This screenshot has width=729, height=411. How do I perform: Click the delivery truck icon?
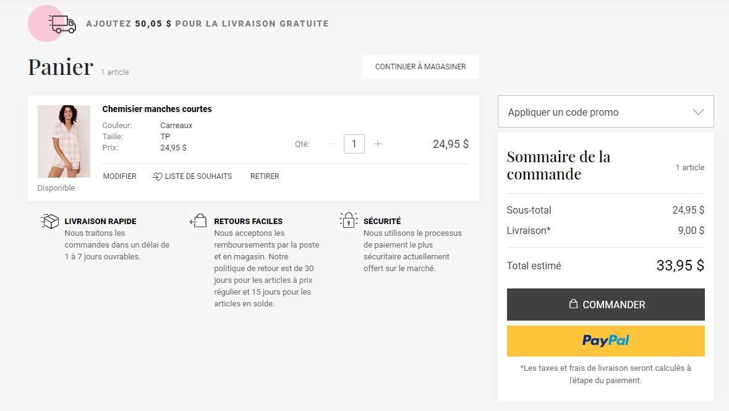[x=62, y=24]
